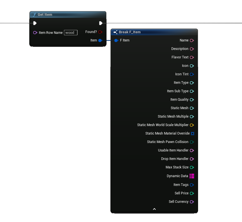The height and width of the screenshot is (222, 242).
Task: Click the Item Tags output pin
Action: [192, 185]
